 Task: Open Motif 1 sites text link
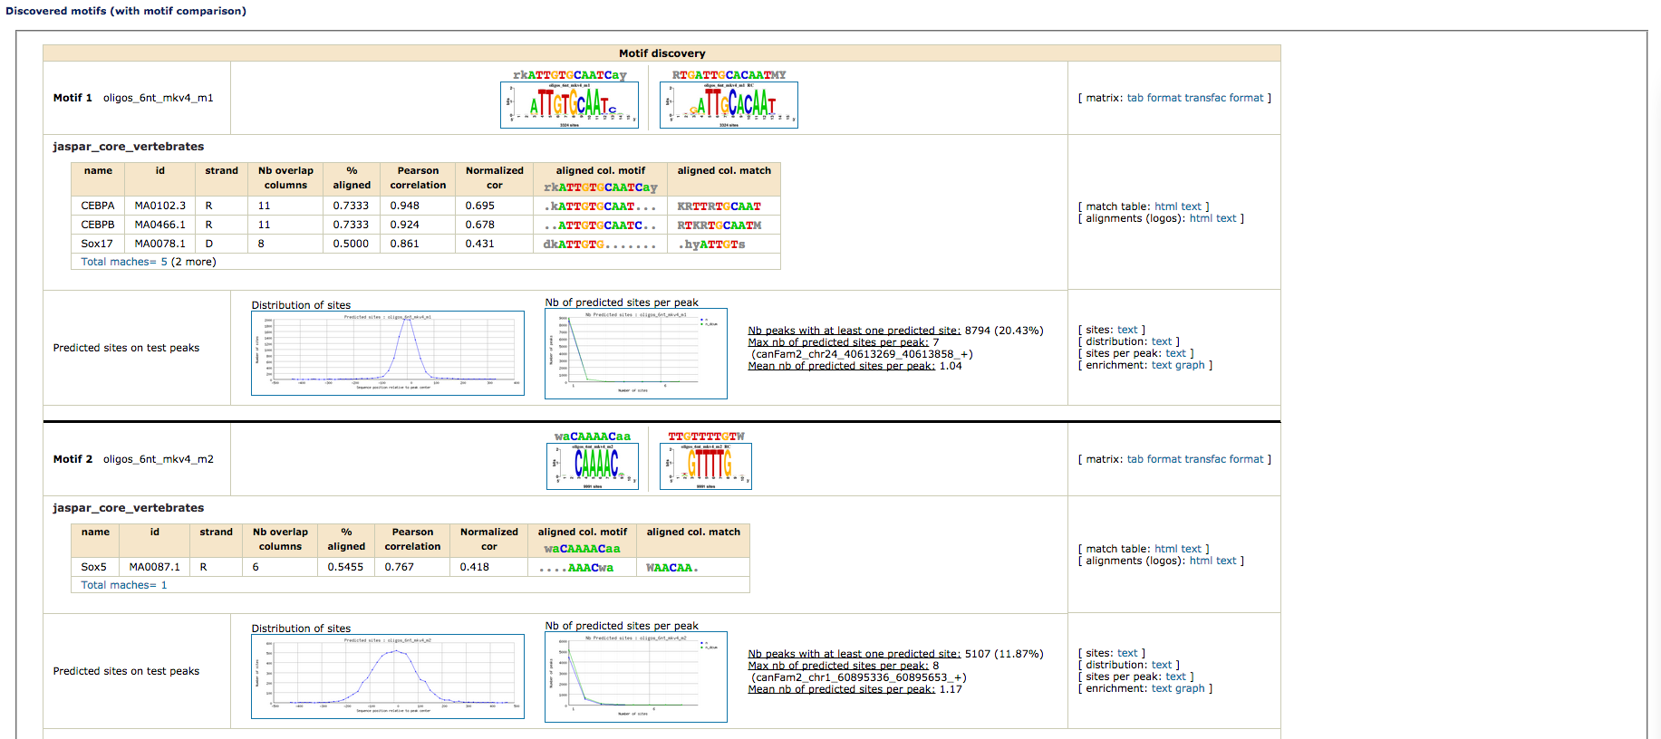pos(1127,330)
